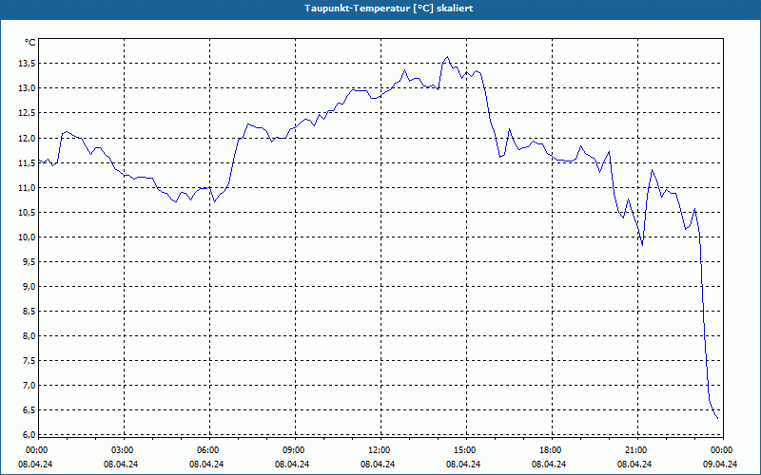Select the 13,0 y-axis value
The width and height of the screenshot is (761, 475).
pyautogui.click(x=28, y=88)
